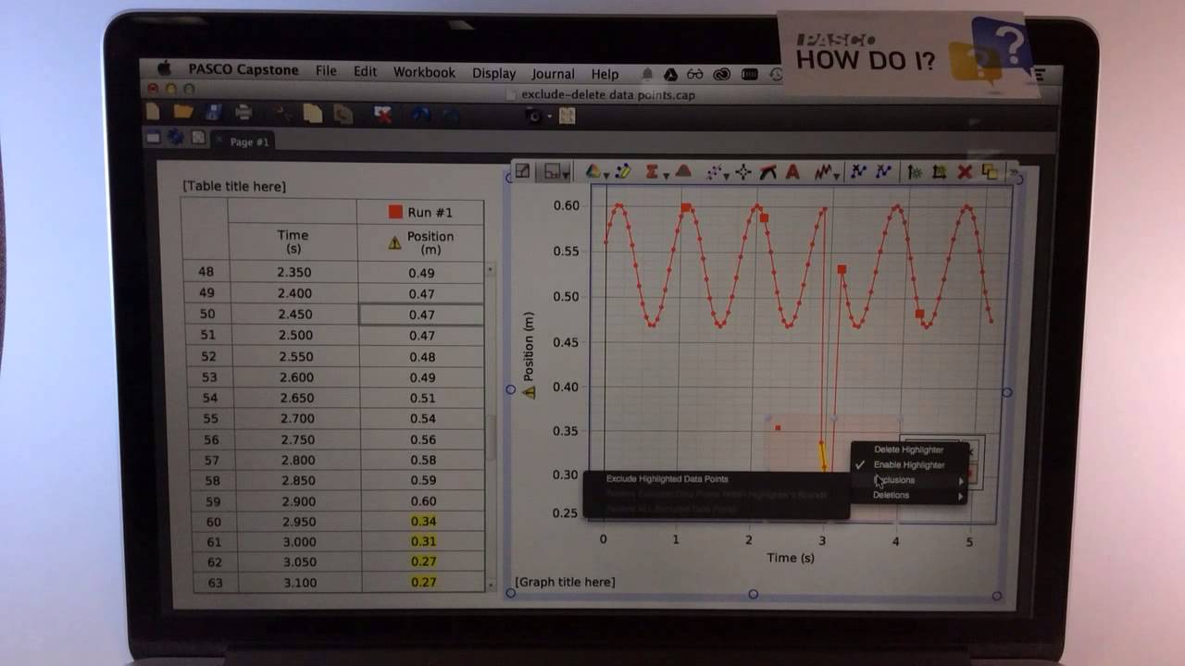Screen dimensions: 1185x666
Task: Open the statistics sigma dropdown arrow
Action: (x=665, y=174)
